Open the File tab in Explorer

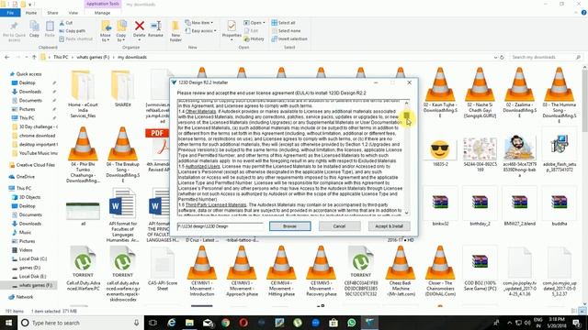coord(10,13)
